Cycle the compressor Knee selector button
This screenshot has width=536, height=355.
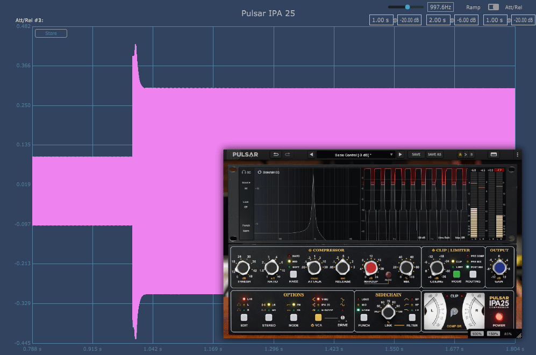click(x=294, y=274)
